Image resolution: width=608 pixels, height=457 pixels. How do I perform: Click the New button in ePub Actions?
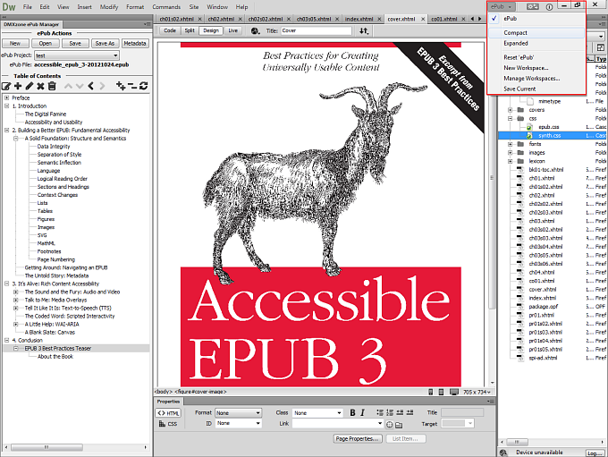(x=15, y=44)
